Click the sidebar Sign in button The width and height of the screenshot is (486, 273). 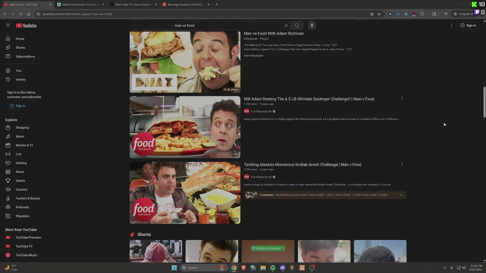[17, 106]
